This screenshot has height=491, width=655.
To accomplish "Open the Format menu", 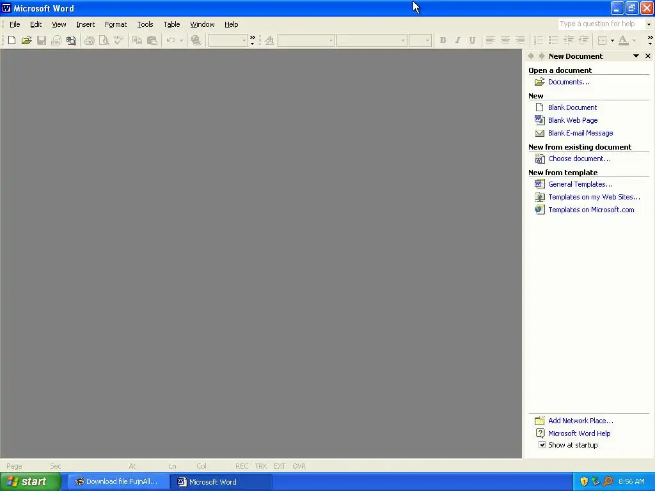I will pos(116,25).
